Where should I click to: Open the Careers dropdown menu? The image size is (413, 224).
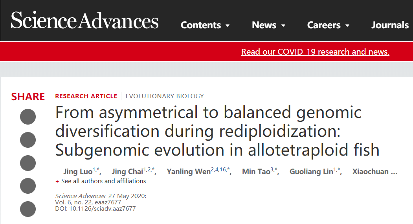[x=328, y=25]
